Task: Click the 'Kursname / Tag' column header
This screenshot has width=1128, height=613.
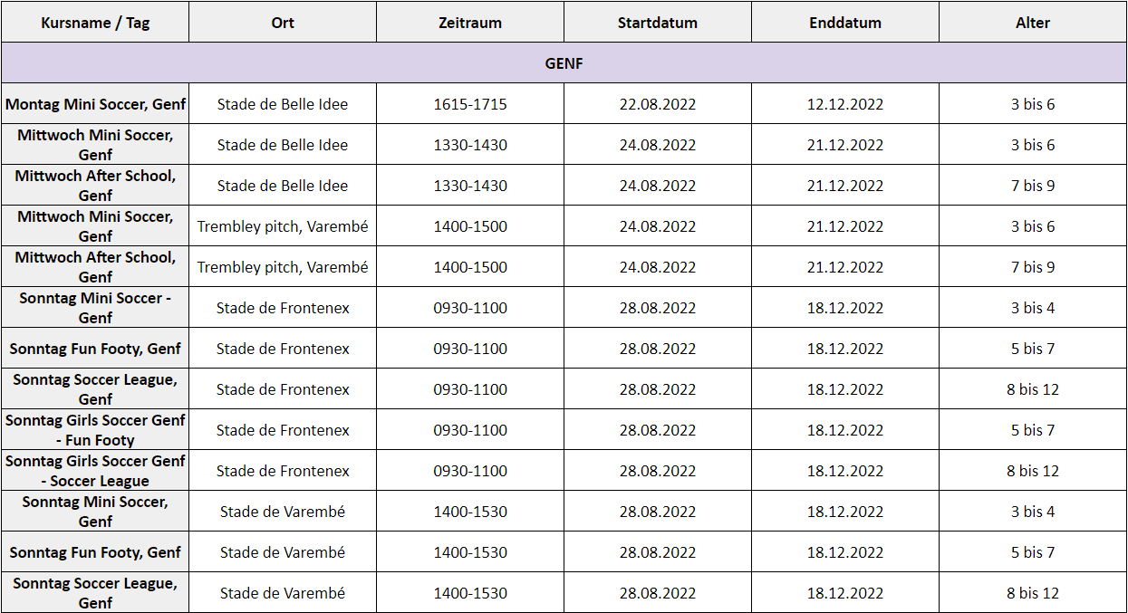Action: [x=95, y=23]
